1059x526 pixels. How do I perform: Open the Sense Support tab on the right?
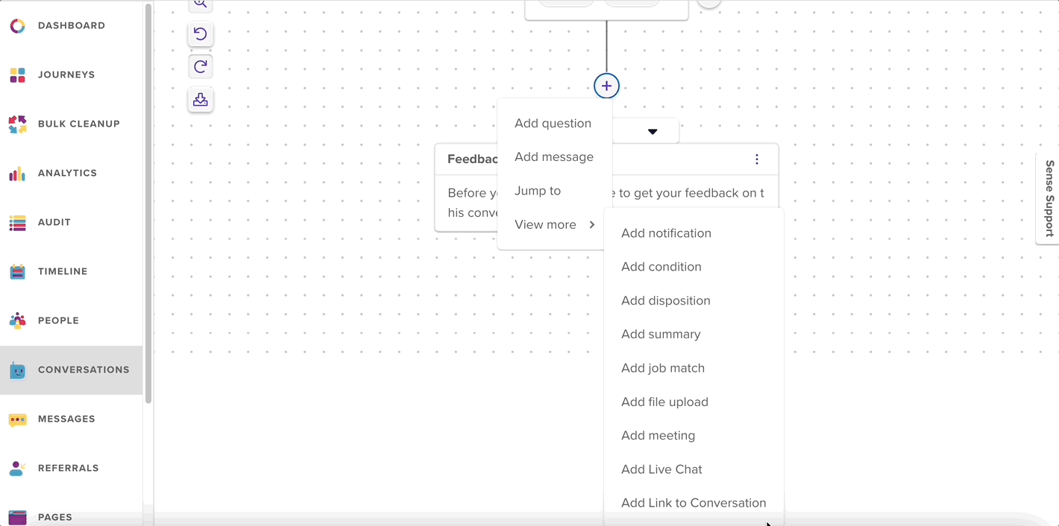(1049, 199)
